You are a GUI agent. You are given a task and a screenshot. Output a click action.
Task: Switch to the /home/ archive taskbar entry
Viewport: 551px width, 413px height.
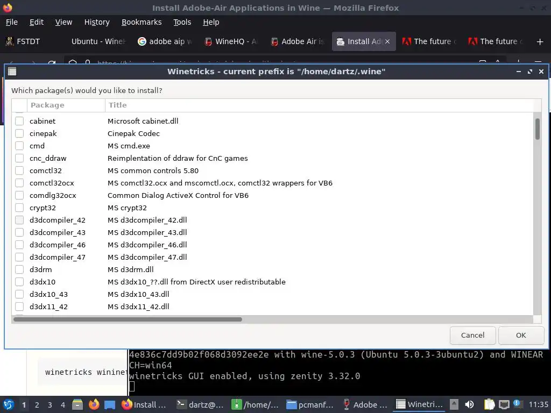coord(256,404)
